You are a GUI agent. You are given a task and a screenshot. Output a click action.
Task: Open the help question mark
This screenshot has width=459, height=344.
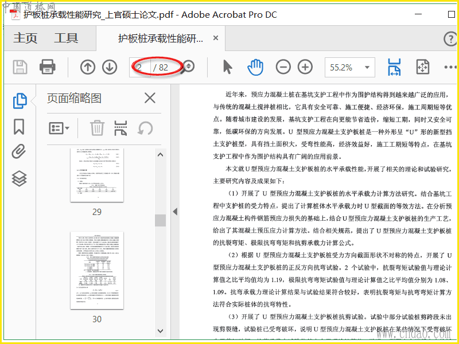click(450, 38)
